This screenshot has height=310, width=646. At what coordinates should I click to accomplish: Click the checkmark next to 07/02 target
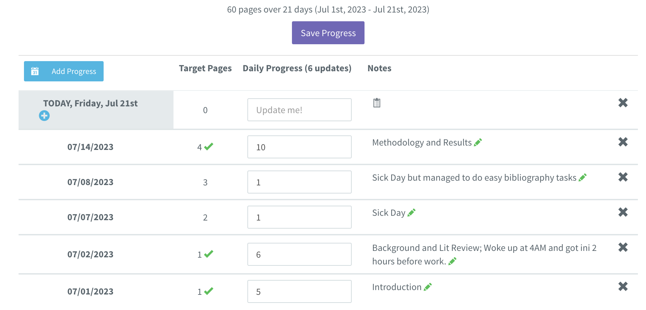click(x=209, y=254)
